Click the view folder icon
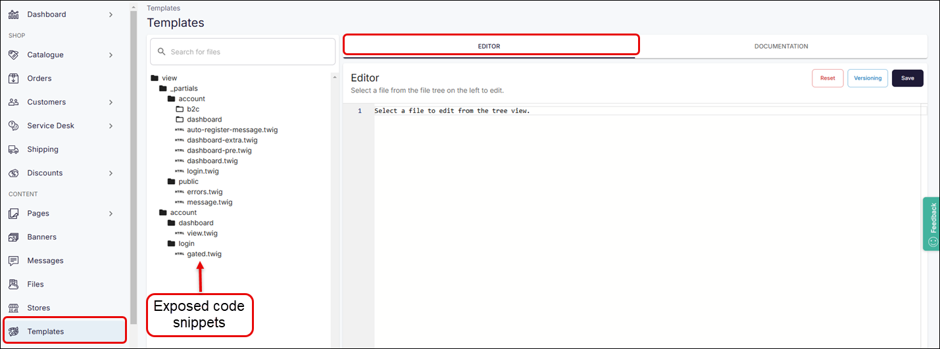The height and width of the screenshot is (349, 940). [155, 78]
